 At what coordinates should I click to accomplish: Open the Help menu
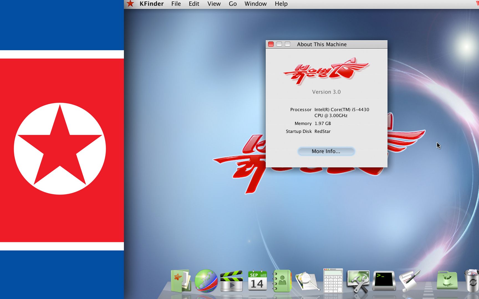(281, 4)
